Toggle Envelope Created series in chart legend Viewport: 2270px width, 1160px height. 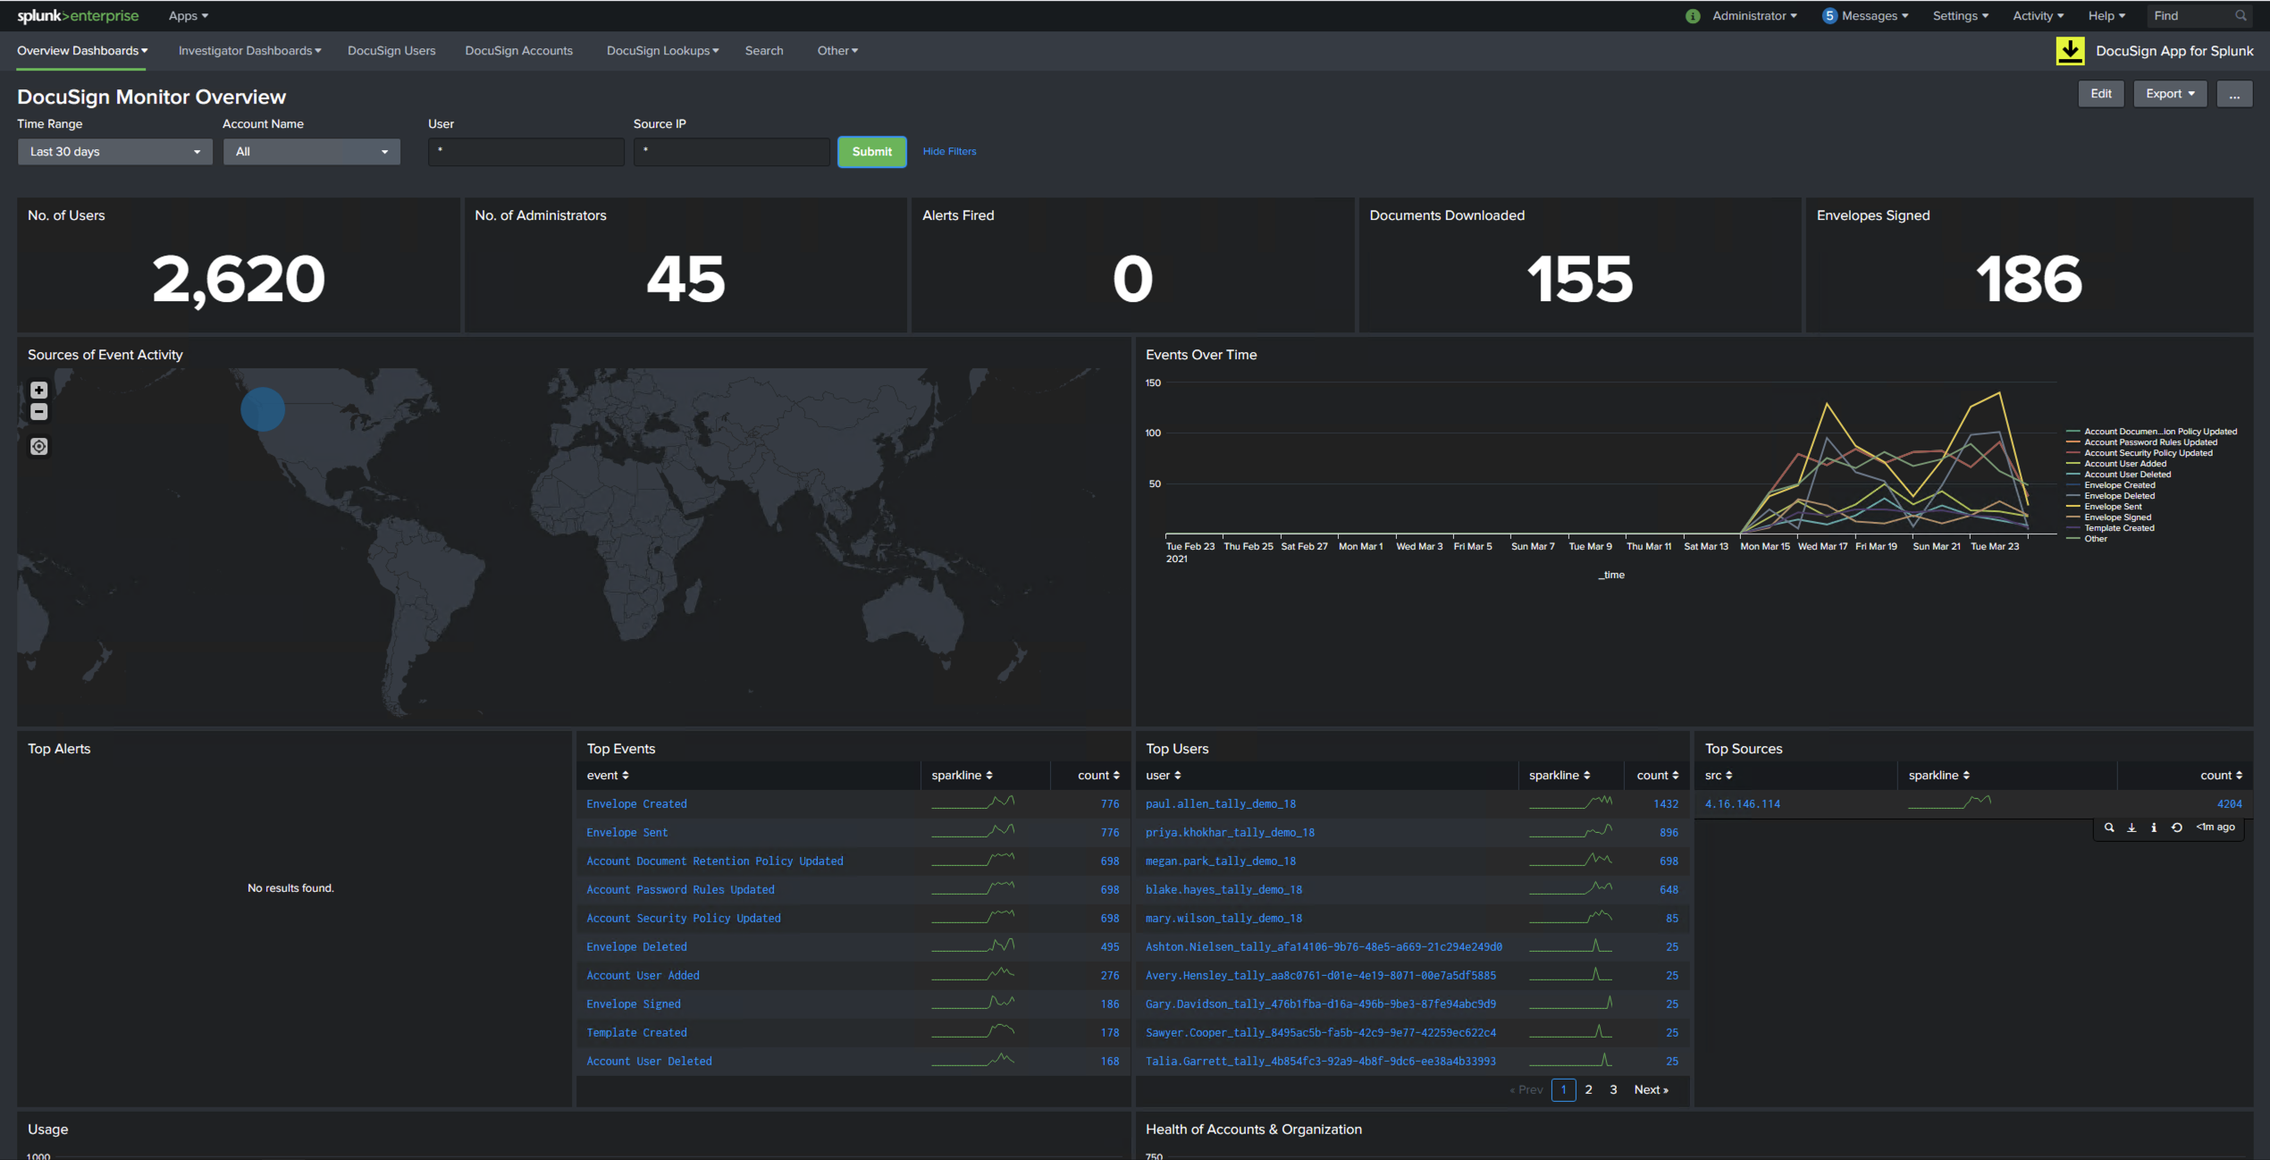pyautogui.click(x=2119, y=485)
